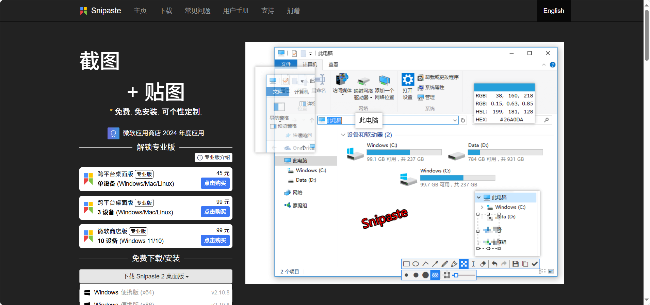
Task: Open the 常见问题 navigation item
Action: [x=197, y=11]
